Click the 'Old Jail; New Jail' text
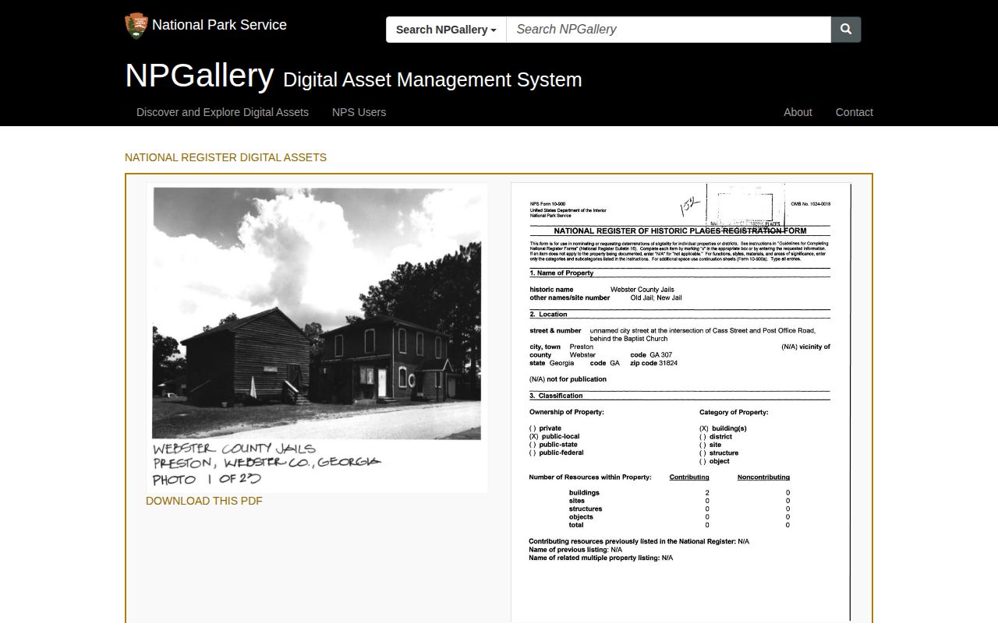The width and height of the screenshot is (998, 623). (x=656, y=297)
